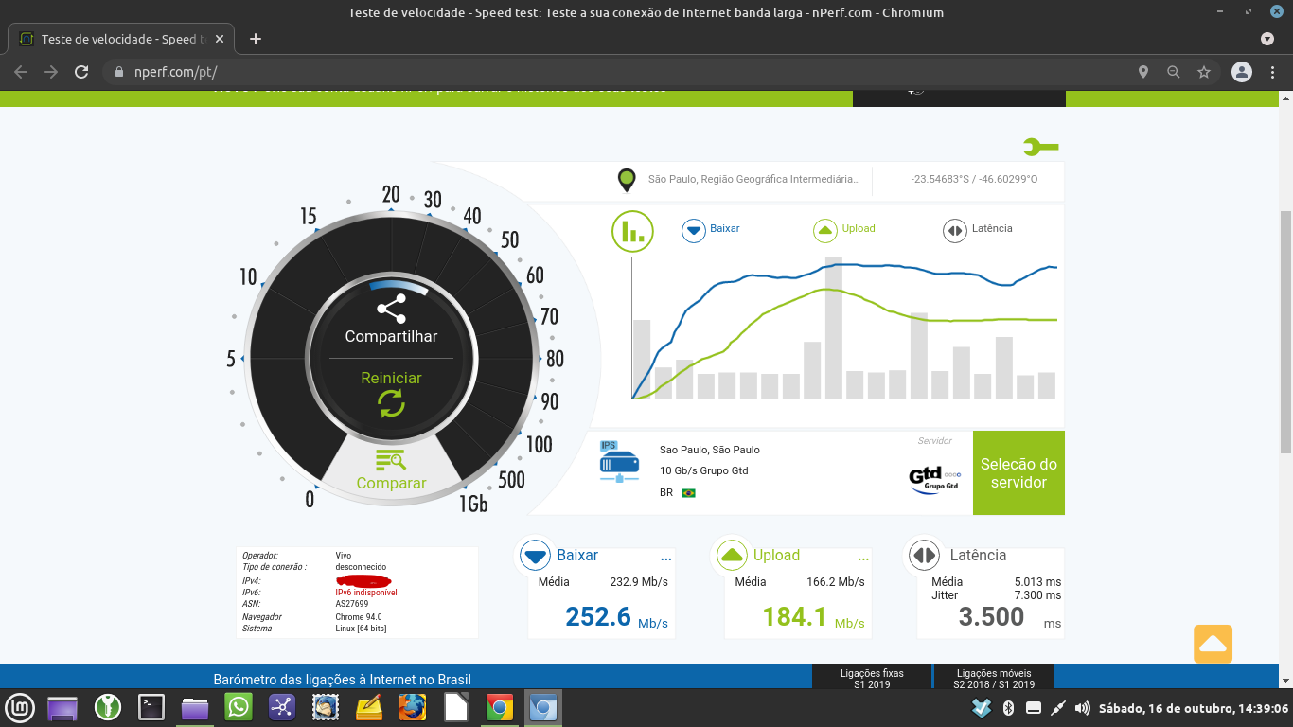1293x727 pixels.
Task: Click the share icon in the gauge
Action: pos(391,309)
